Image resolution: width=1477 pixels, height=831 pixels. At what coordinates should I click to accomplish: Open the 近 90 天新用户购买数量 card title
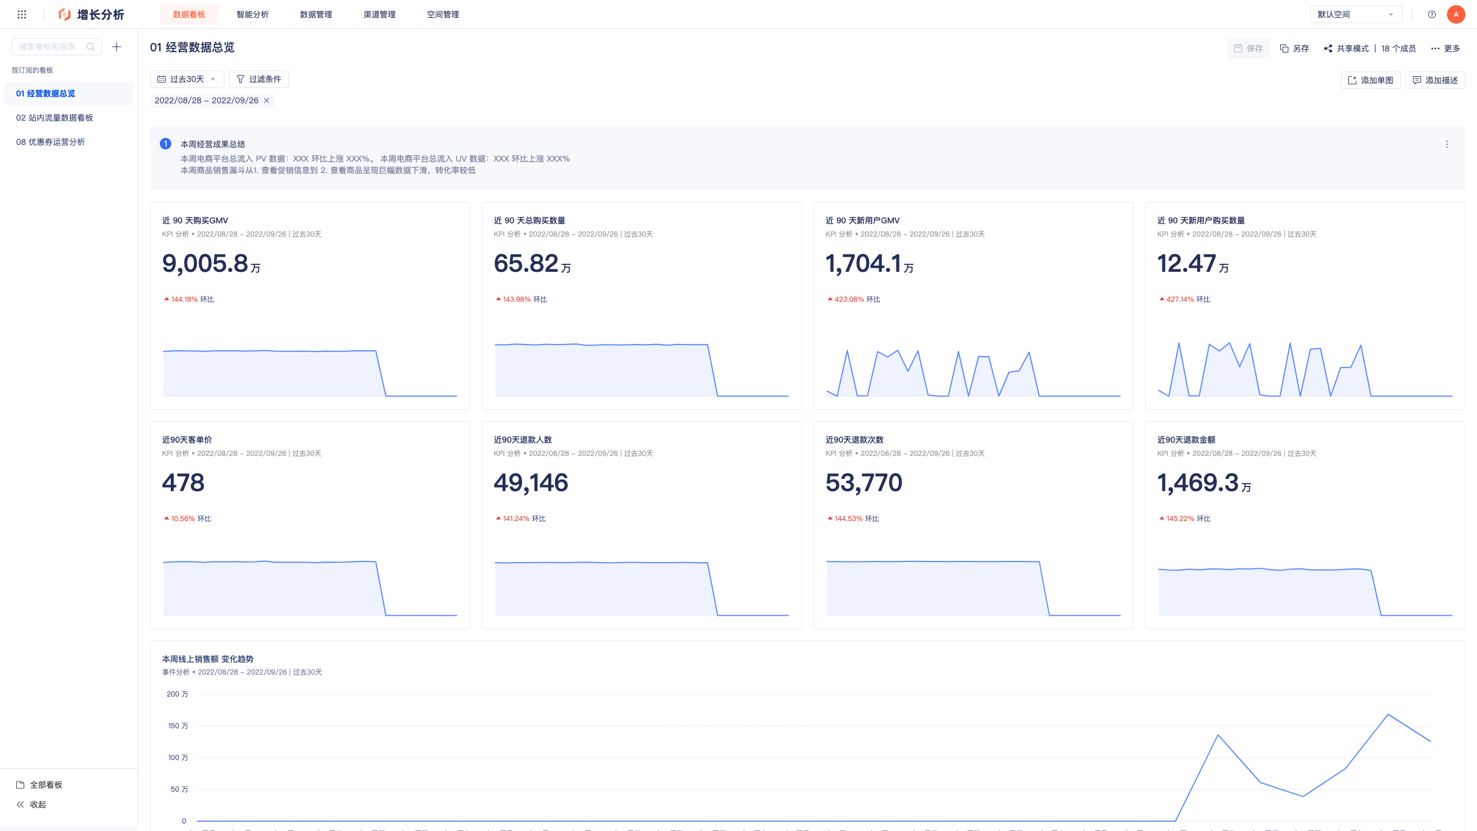(1201, 220)
